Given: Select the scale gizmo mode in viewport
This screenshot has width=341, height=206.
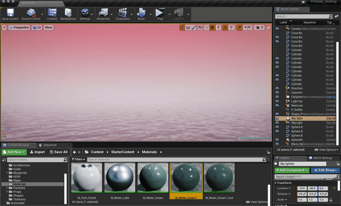Looking at the screenshot, I should tap(194, 28).
